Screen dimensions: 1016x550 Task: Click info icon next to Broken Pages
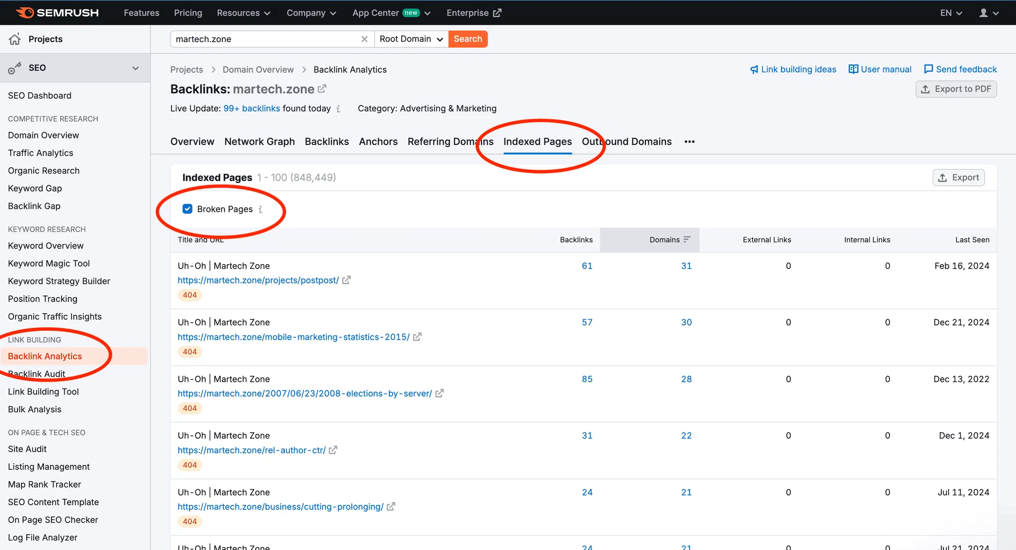[x=260, y=209]
